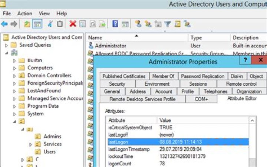The height and width of the screenshot is (167, 267).
Task: Click the Forward arrow toolbar icon
Action: 14,24
